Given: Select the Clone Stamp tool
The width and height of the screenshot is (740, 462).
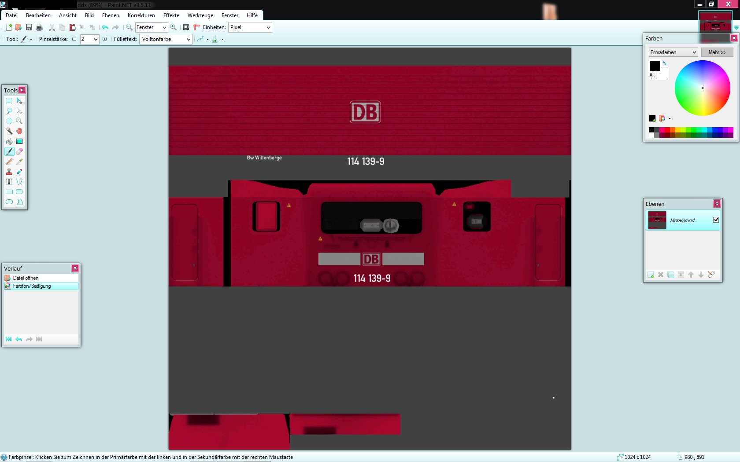Looking at the screenshot, I should (x=9, y=172).
